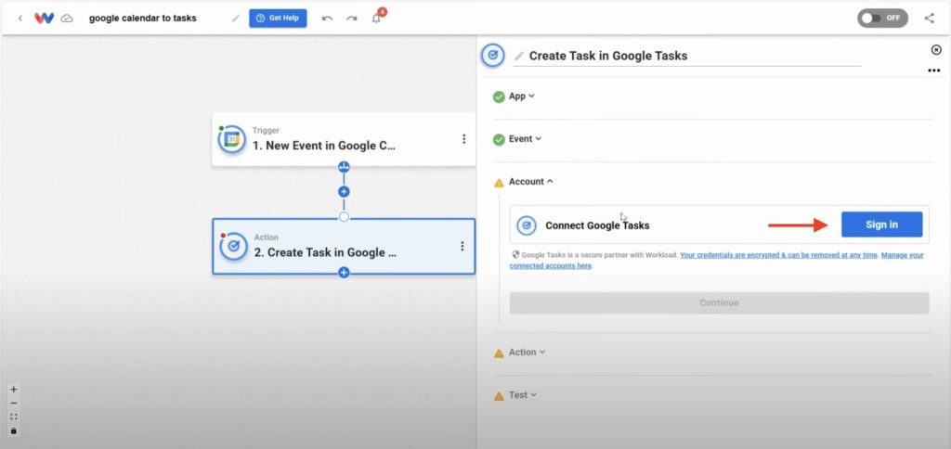The width and height of the screenshot is (951, 449).
Task: Click the green check next to Event
Action: tap(499, 140)
